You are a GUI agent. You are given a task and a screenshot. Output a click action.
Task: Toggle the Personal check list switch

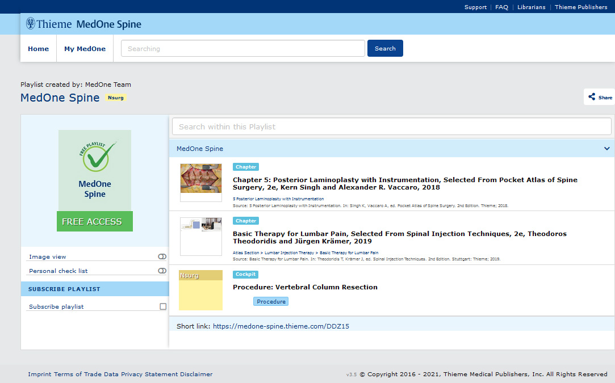tap(162, 271)
